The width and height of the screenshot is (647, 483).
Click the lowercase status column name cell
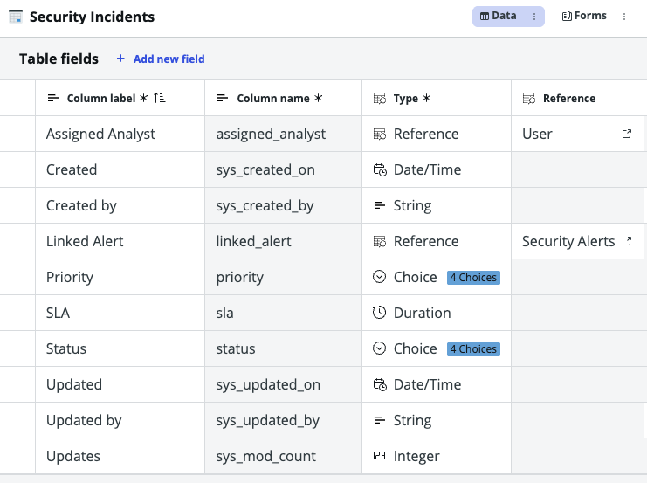pos(284,348)
